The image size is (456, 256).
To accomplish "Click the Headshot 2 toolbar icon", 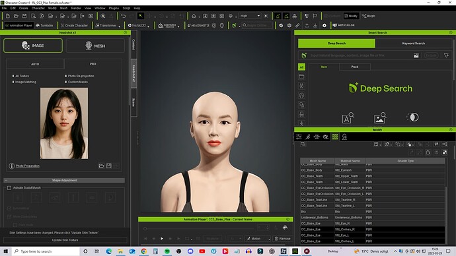I will [198, 26].
